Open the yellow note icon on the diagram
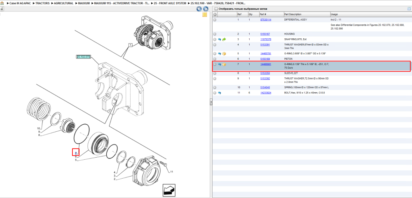This screenshot has height=198, width=412. pos(205,15)
